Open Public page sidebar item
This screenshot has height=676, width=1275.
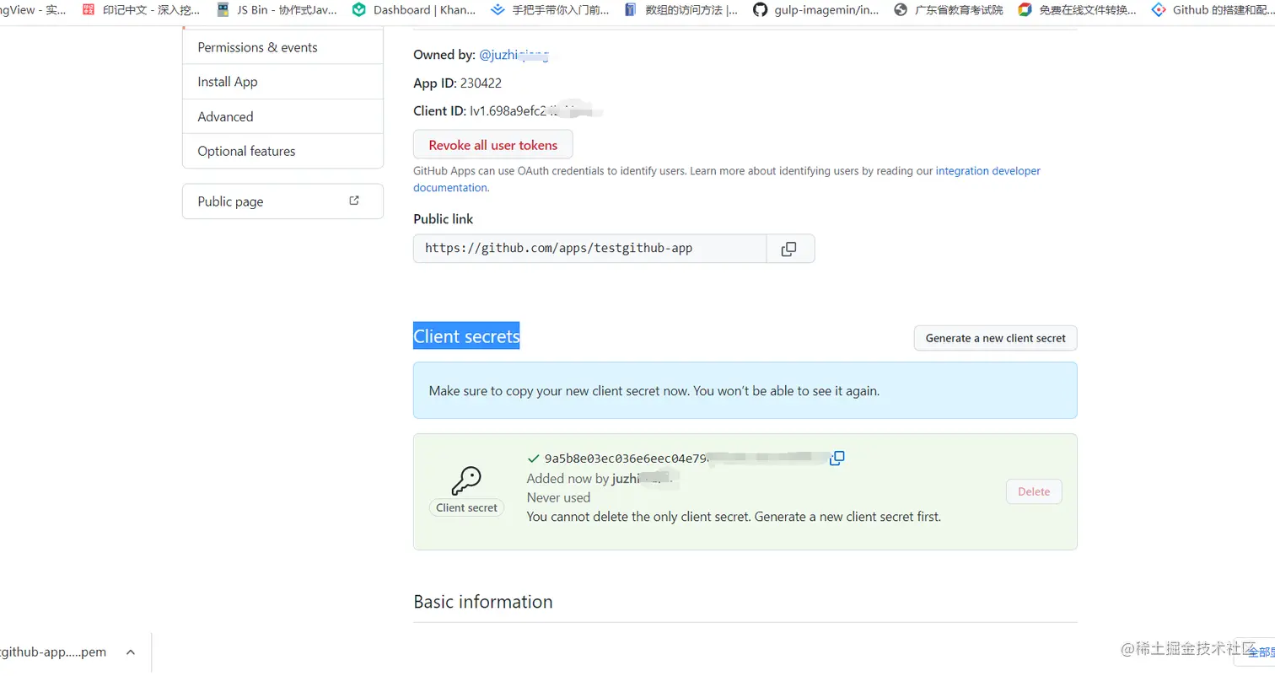(282, 201)
